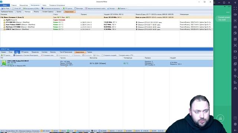Click ГПУ разгон in the GPU toolbar
238x133 pixels.
click(6, 55)
